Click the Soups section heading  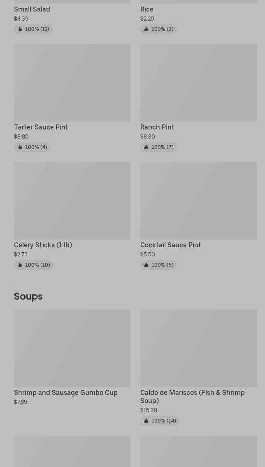(x=28, y=296)
